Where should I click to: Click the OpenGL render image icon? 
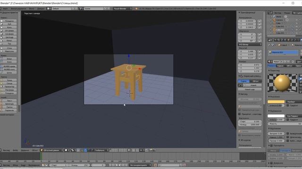[x=151, y=150]
